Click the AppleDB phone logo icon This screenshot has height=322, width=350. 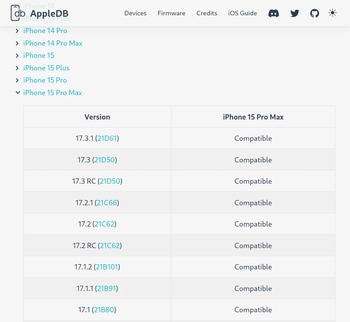18,13
